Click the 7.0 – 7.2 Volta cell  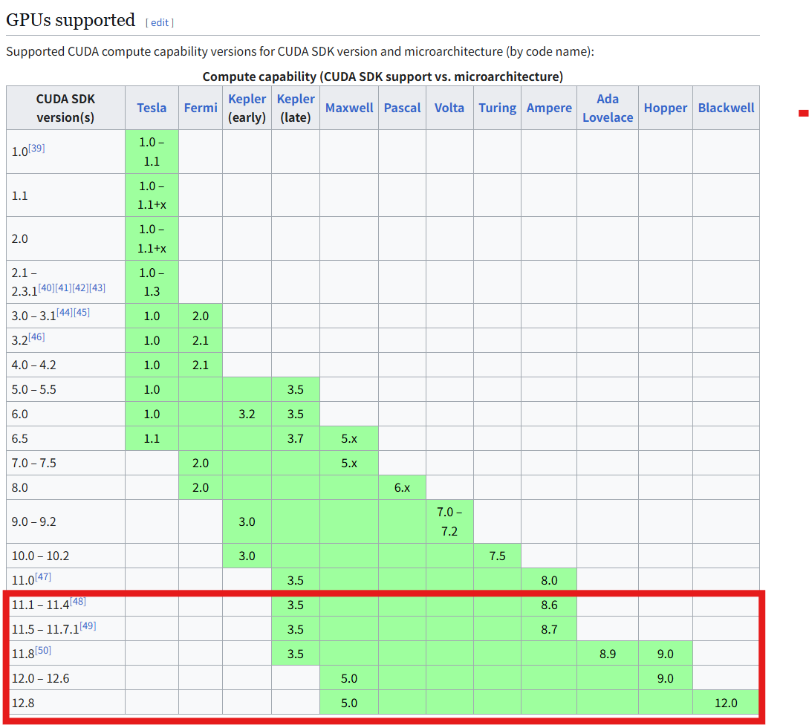pos(449,521)
